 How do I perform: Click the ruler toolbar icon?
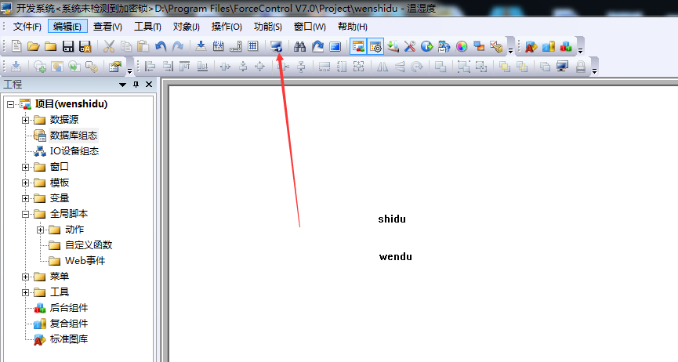click(236, 46)
